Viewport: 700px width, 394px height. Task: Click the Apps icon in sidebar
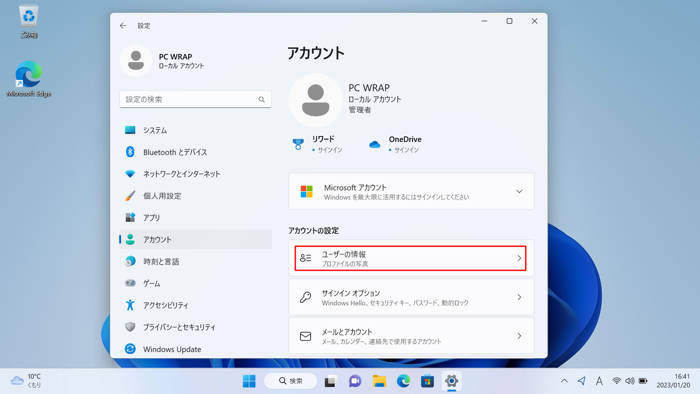[x=130, y=217]
